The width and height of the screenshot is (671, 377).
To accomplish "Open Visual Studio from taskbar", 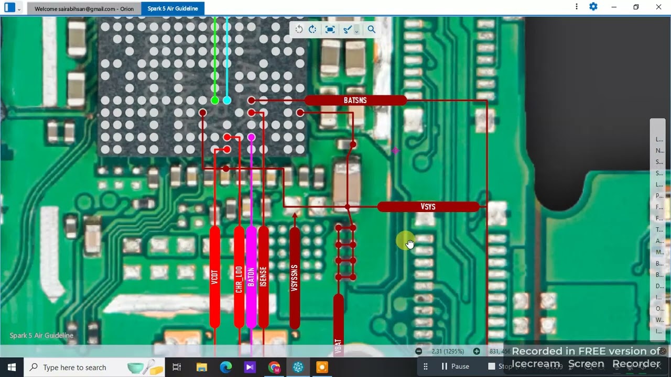I will point(250,367).
